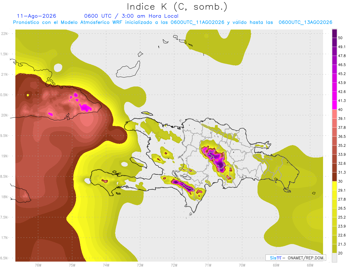The height and width of the screenshot is (269, 348).
Task: Click the colorbar label "45.2"
Action: 342,74
